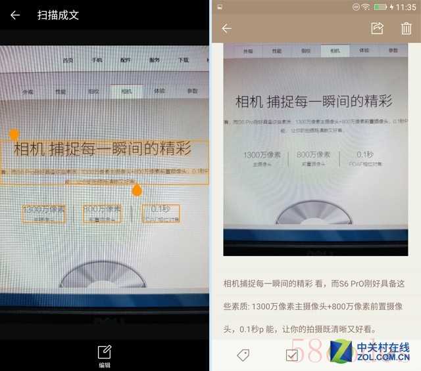Viewport: 421px width, 371px height.
Task: Delete the note with the trash icon
Action: (x=406, y=28)
